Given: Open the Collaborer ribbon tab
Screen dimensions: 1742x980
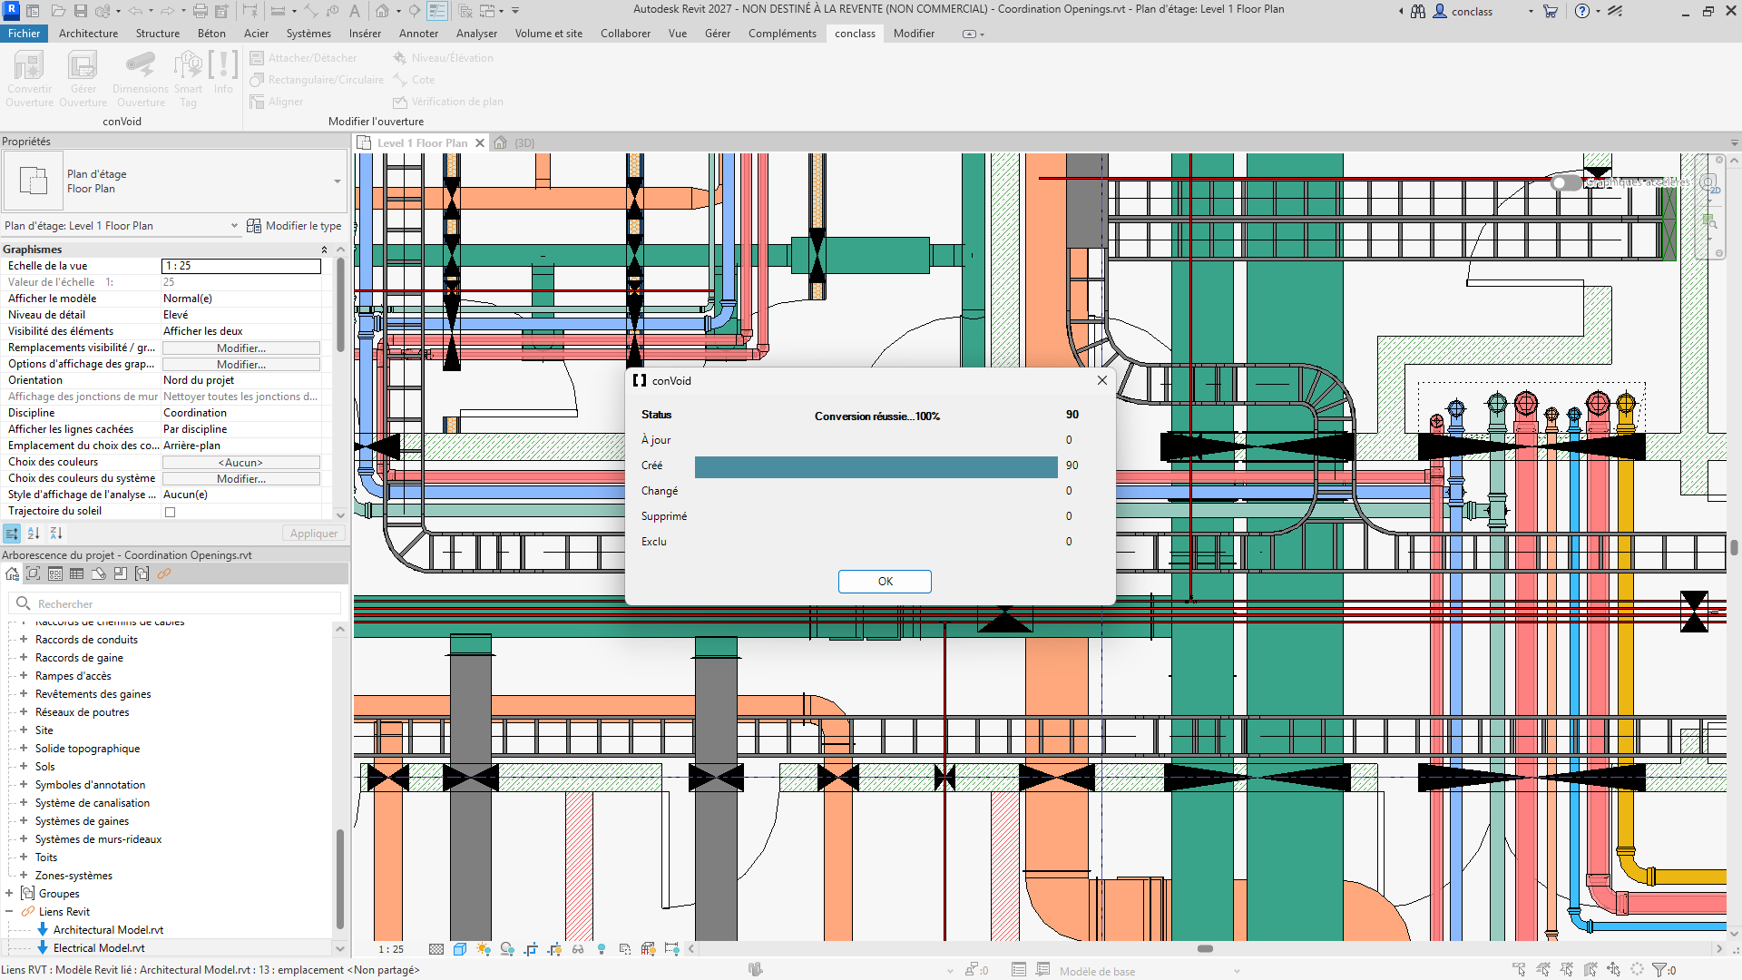Looking at the screenshot, I should [x=625, y=34].
